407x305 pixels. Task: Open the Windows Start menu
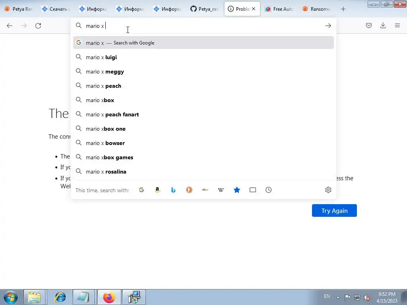[x=10, y=297]
